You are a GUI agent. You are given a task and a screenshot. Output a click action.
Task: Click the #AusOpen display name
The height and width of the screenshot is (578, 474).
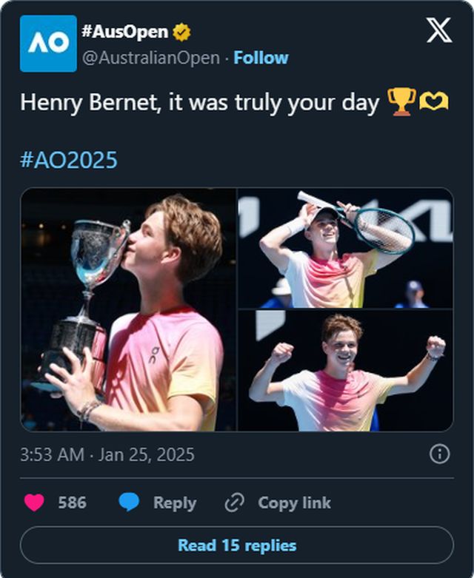tap(124, 33)
